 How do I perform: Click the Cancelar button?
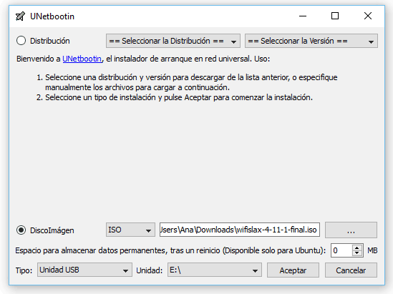pyautogui.click(x=351, y=270)
